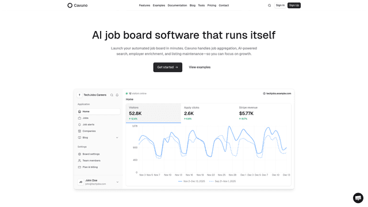Click the TechJobs Careers board name

[95, 95]
